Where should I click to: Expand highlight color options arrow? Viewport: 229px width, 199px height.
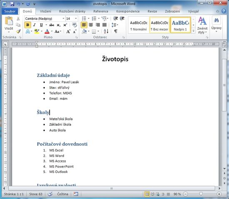pyautogui.click(x=42, y=31)
